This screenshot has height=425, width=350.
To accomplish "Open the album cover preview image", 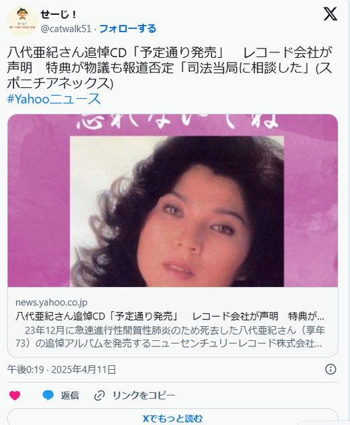I will pos(173,200).
